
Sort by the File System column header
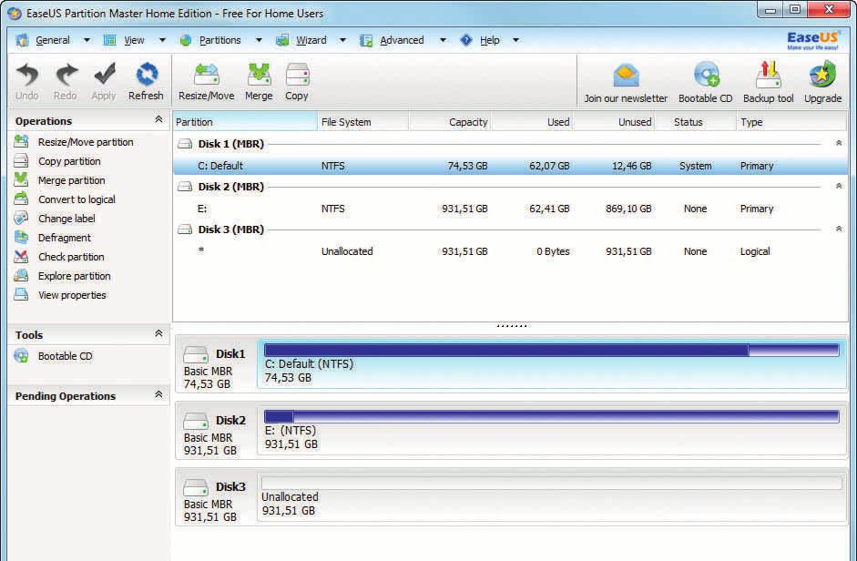pyautogui.click(x=362, y=122)
